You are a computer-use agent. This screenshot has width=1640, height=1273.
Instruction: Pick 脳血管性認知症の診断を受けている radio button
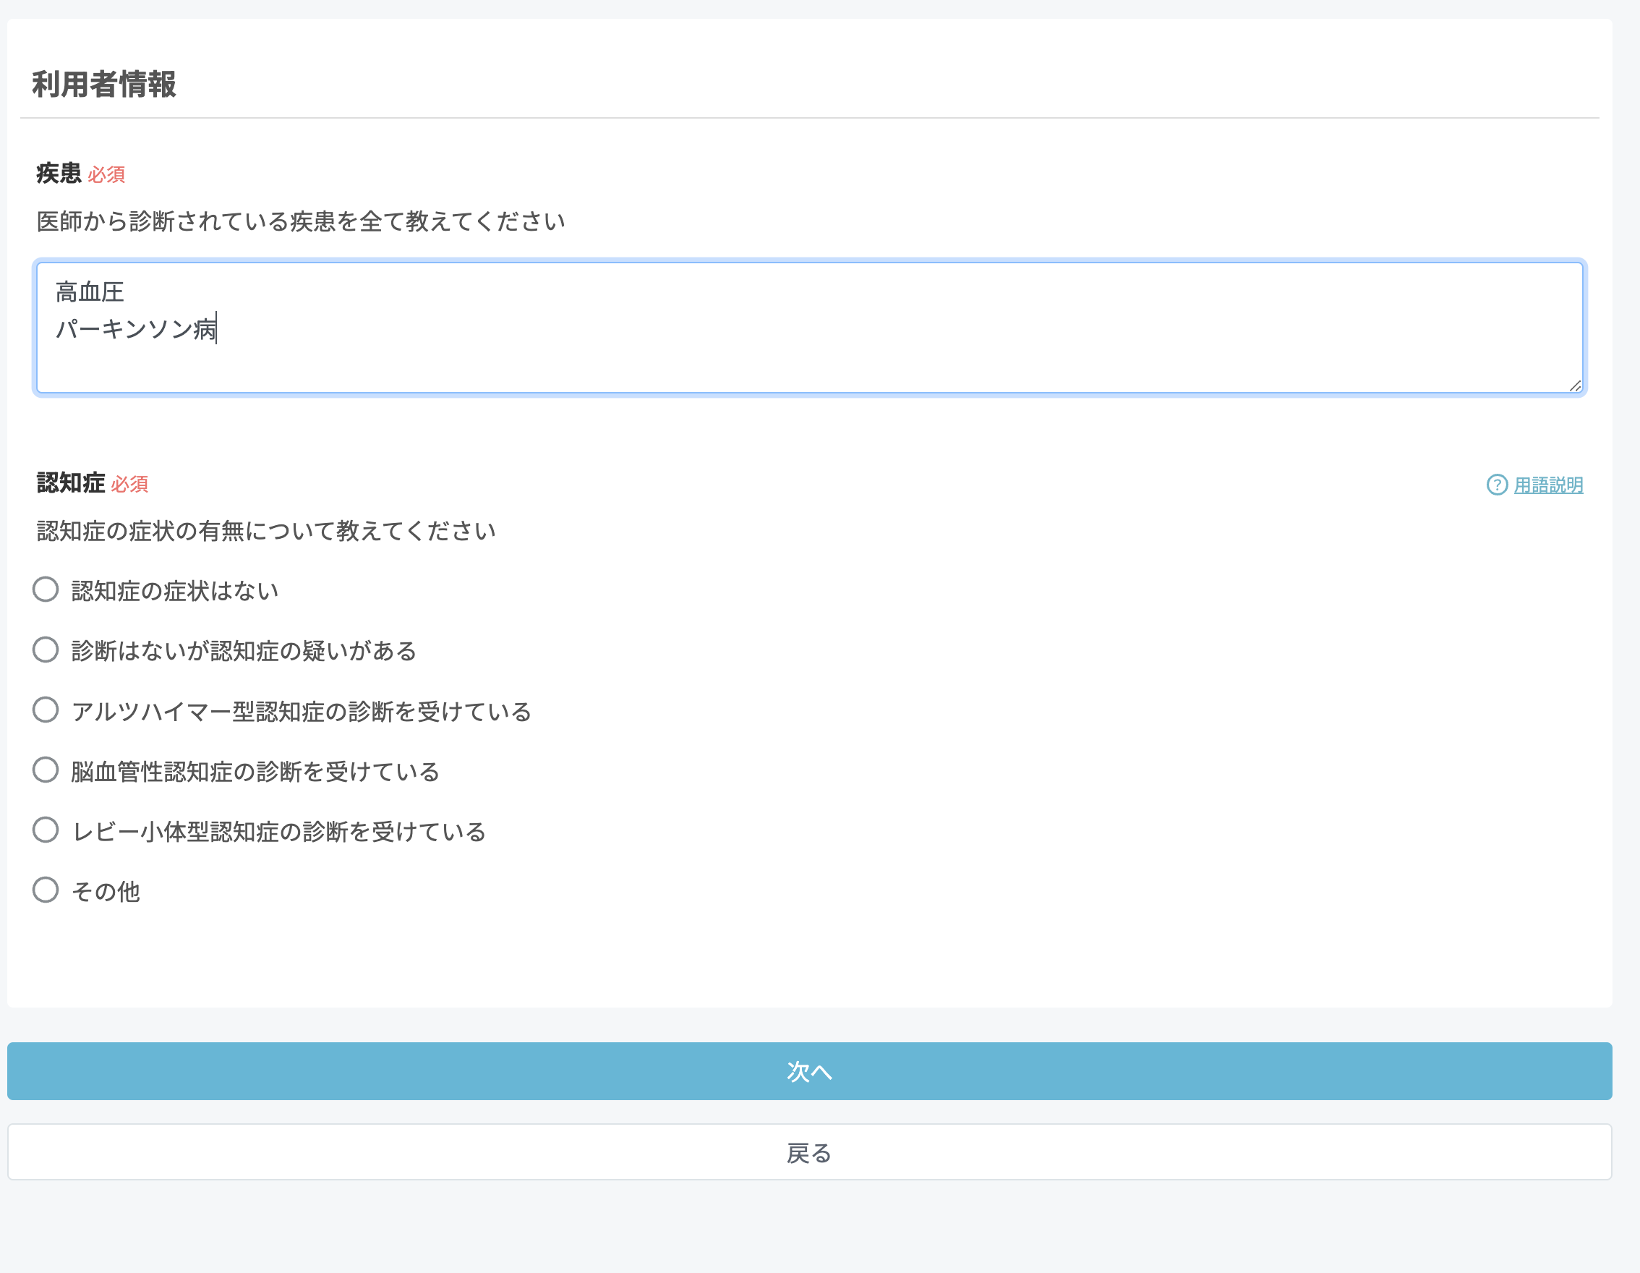click(46, 770)
